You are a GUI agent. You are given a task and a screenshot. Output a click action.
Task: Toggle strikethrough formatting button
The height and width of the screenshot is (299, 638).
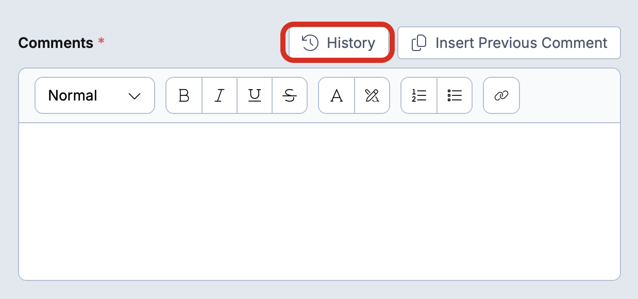[290, 95]
